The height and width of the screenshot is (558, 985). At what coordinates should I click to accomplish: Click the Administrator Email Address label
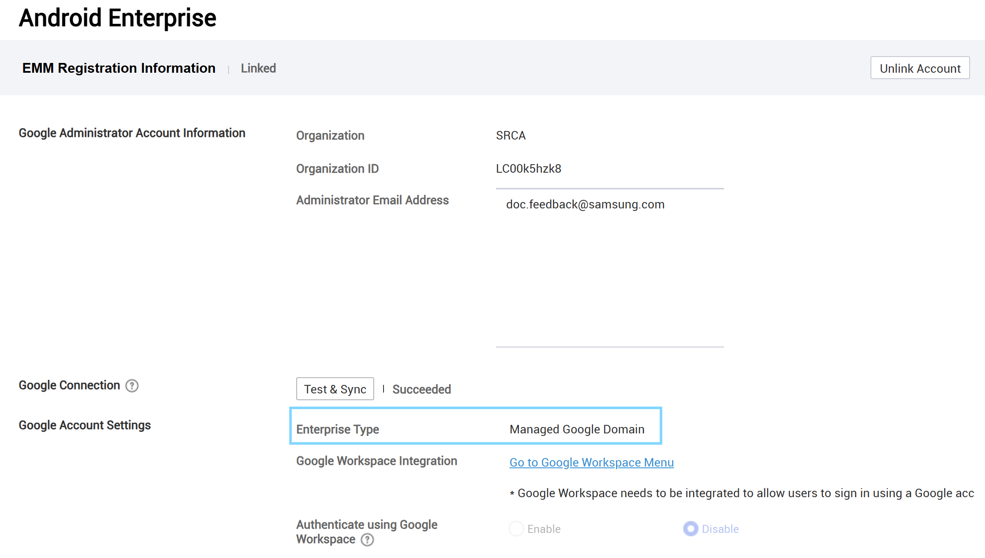click(x=372, y=200)
